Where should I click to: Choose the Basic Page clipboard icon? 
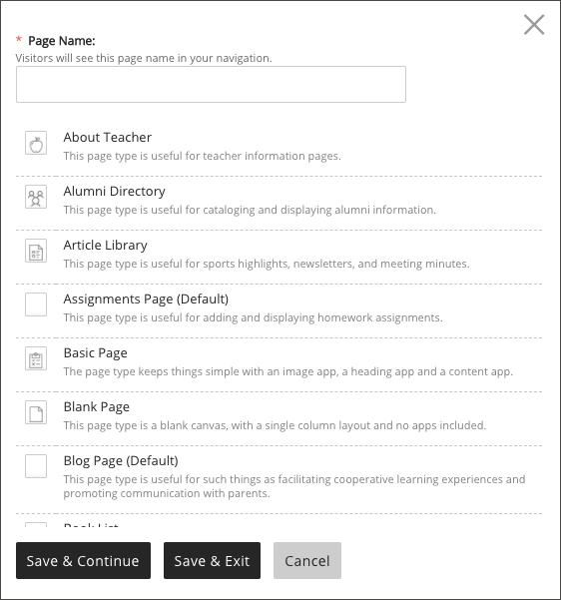pos(36,358)
